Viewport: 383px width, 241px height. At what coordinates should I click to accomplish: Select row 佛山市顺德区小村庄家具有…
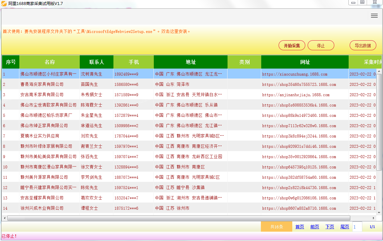pyautogui.click(x=189, y=74)
